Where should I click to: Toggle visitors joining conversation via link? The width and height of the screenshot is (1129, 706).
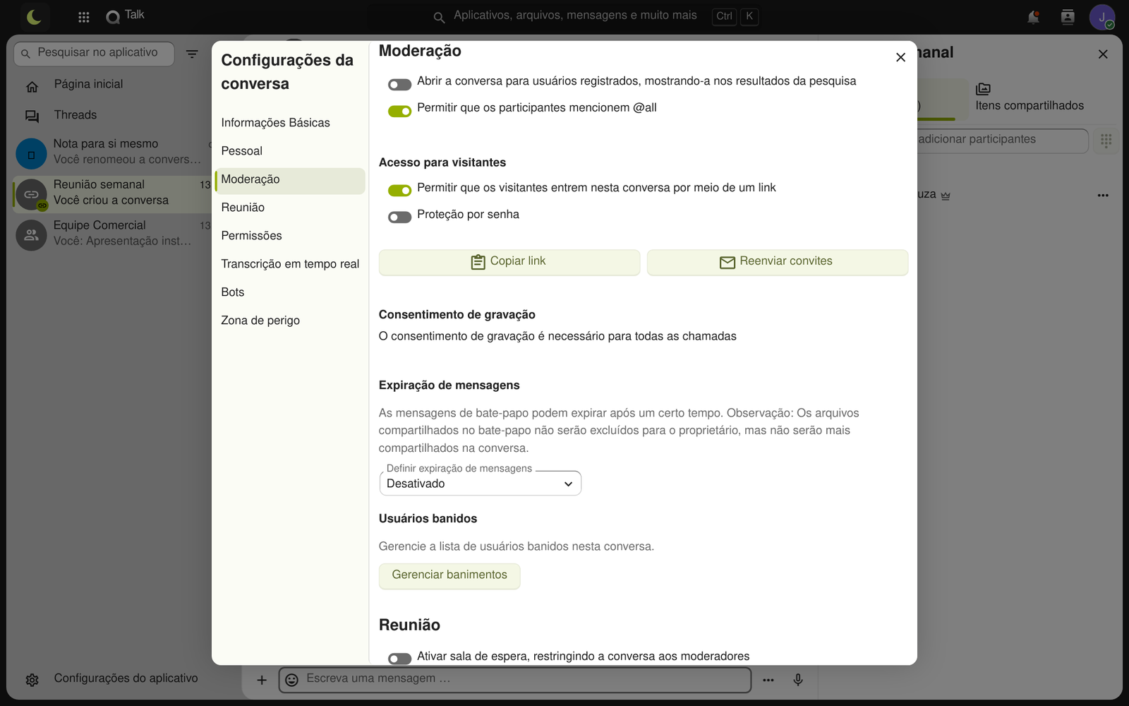[399, 191]
